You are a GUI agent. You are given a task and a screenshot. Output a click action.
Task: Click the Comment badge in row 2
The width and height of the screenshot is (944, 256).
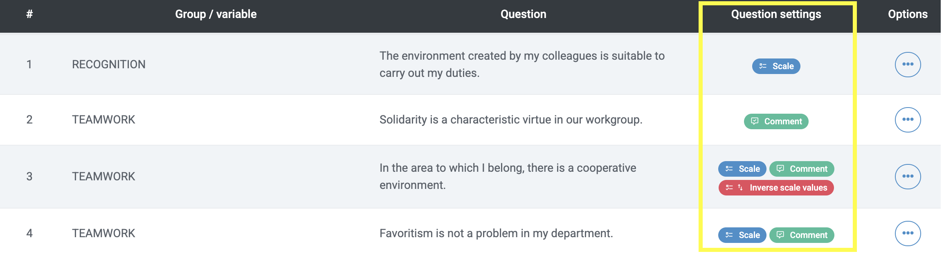(776, 121)
